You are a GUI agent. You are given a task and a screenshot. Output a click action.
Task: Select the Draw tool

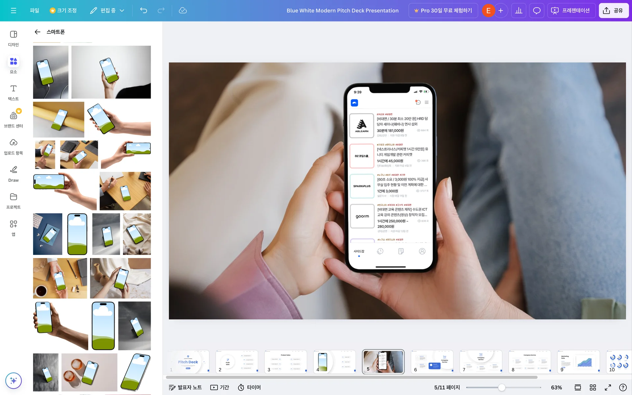click(13, 173)
